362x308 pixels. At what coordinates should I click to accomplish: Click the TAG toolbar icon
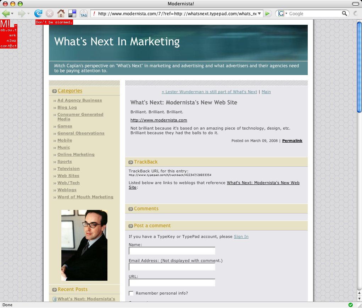(x=84, y=13)
